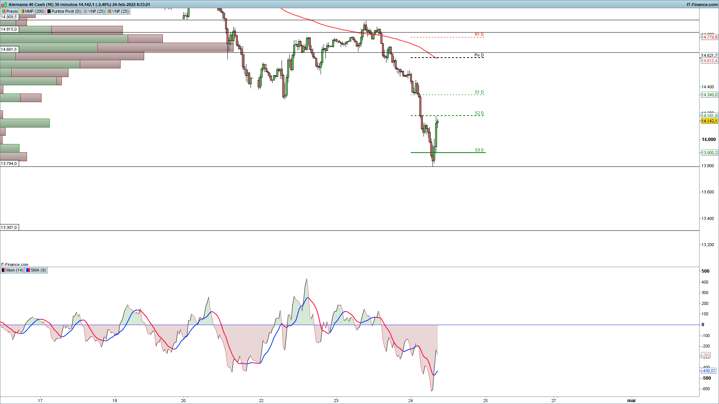719x404 pixels.
Task: Click the Piv D pivot label
Action: pos(479,55)
